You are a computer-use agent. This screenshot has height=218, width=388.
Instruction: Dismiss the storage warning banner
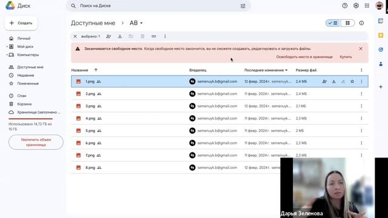click(x=361, y=48)
